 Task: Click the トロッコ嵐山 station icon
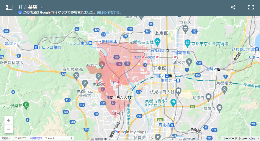(x=90, y=43)
